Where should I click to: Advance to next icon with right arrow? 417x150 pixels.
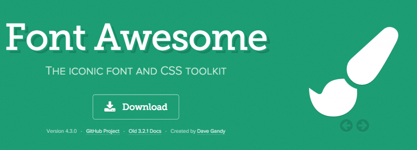pos(362,125)
